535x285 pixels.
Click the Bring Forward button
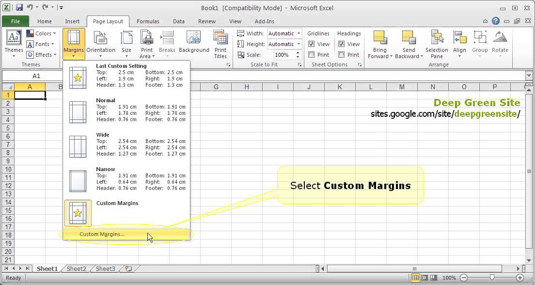pyautogui.click(x=380, y=44)
